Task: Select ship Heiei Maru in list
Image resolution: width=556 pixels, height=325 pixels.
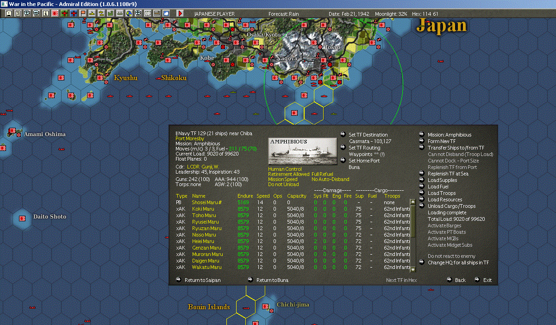Action: click(x=203, y=241)
